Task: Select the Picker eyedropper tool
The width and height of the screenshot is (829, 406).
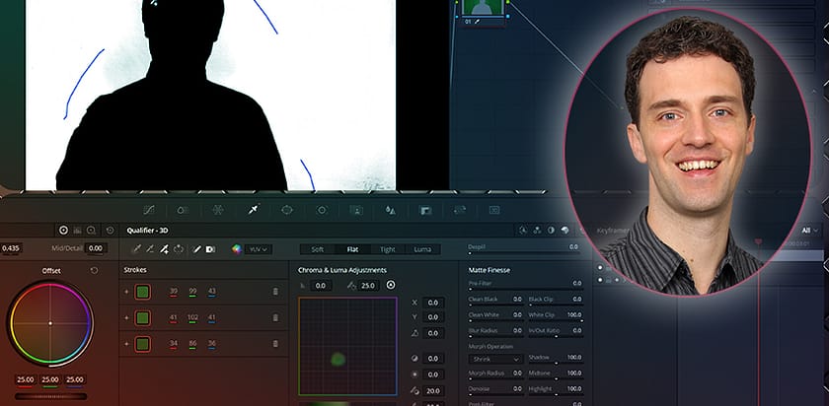Action: click(136, 249)
